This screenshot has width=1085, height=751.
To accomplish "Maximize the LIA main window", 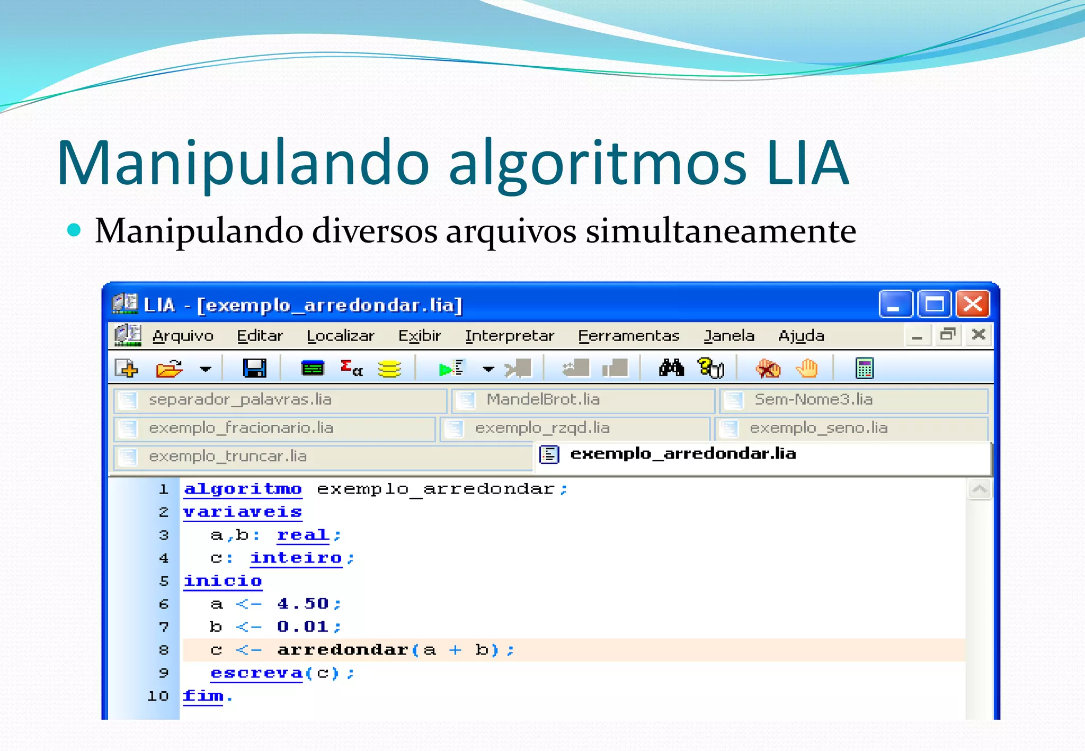I will (x=934, y=304).
